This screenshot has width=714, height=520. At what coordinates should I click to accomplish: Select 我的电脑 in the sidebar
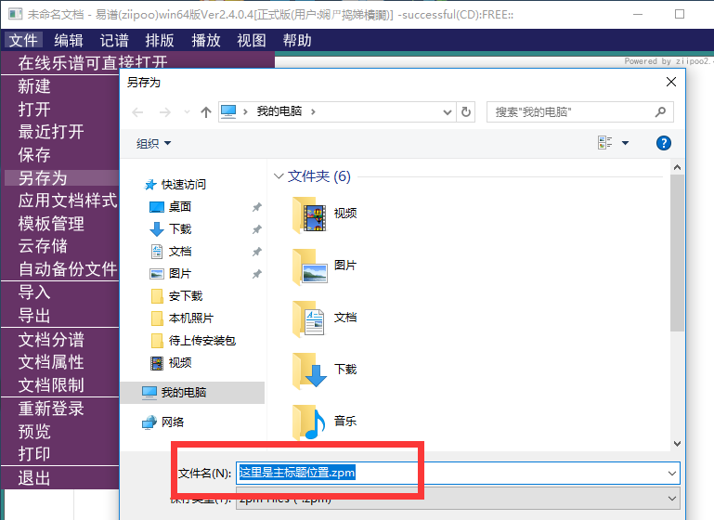192,393
